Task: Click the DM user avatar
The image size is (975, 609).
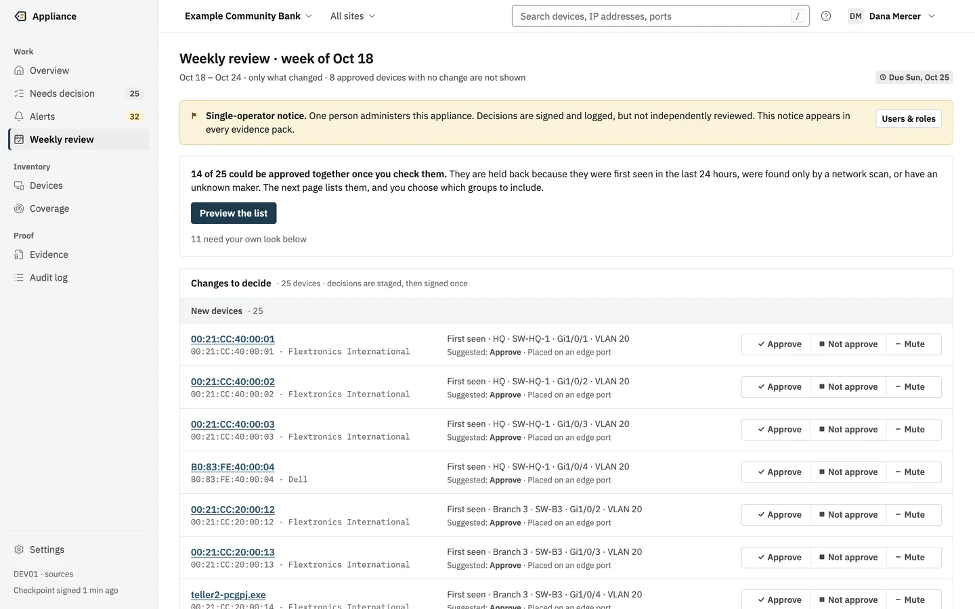Action: pyautogui.click(x=856, y=16)
